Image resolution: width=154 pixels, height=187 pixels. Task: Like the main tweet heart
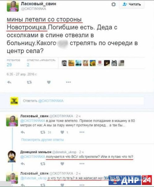49,82
